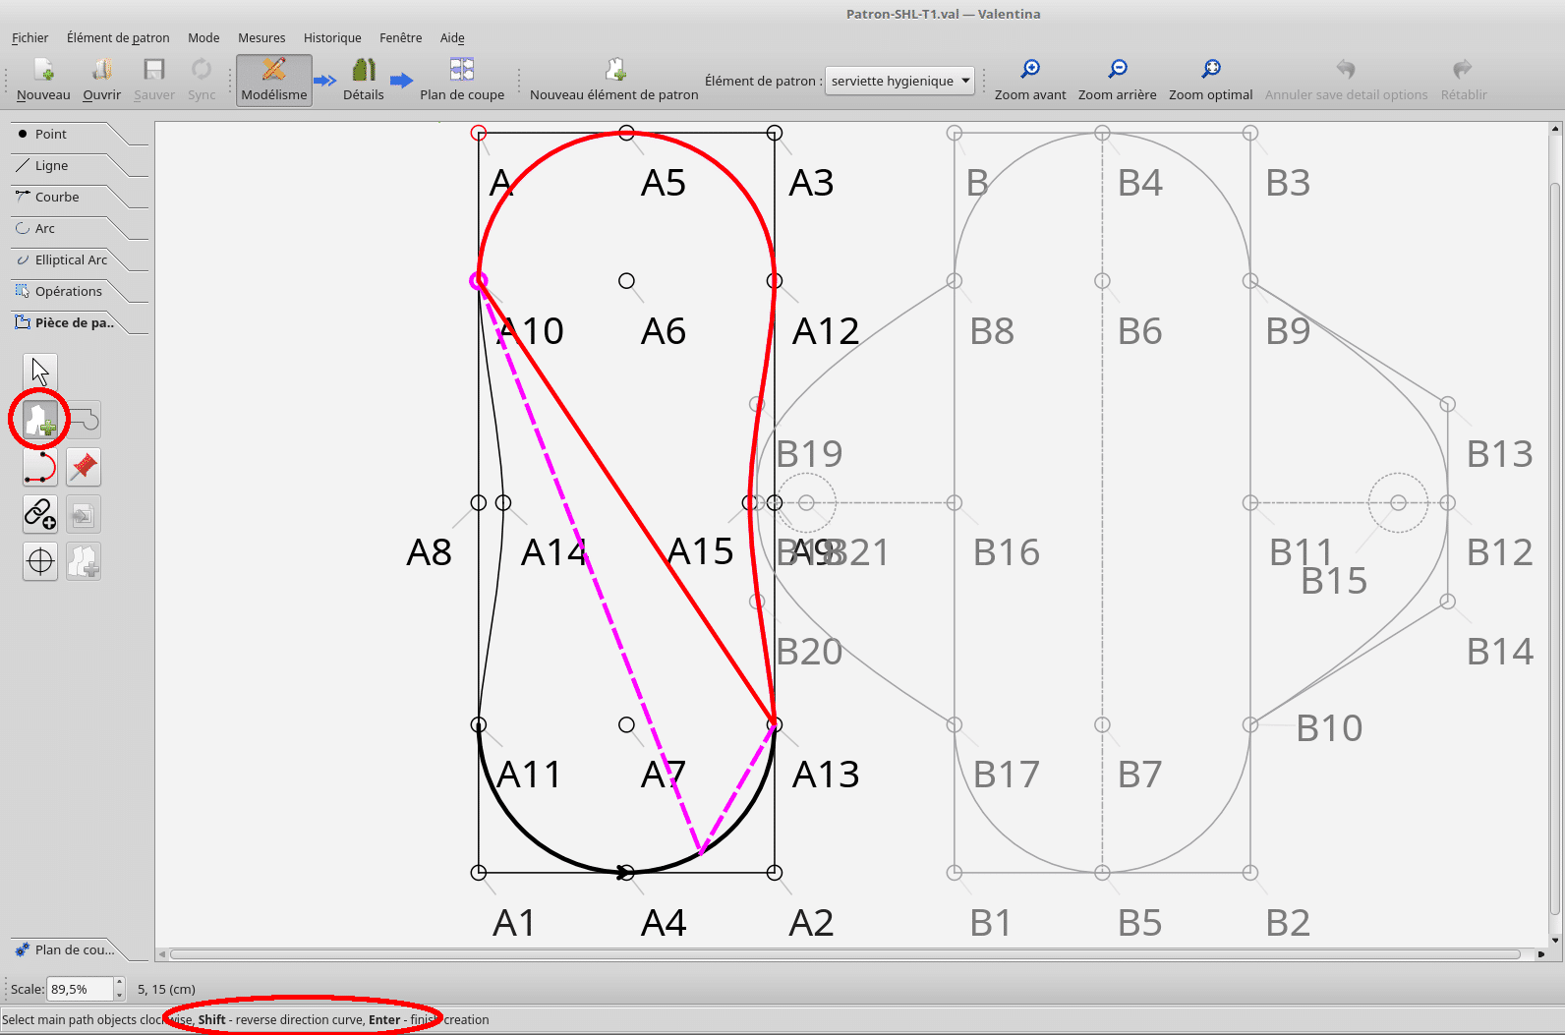Select the crosshair place label tool
This screenshot has height=1035, width=1565.
40,561
